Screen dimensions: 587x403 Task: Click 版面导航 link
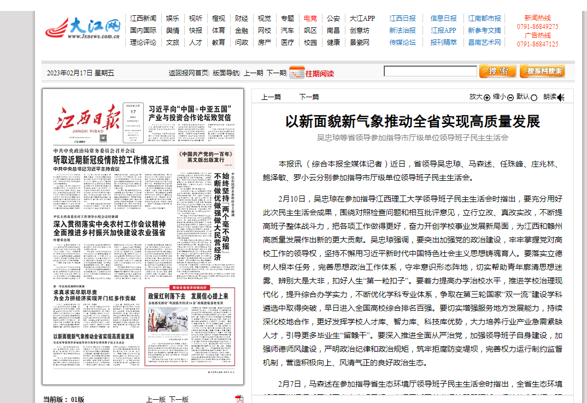[226, 73]
